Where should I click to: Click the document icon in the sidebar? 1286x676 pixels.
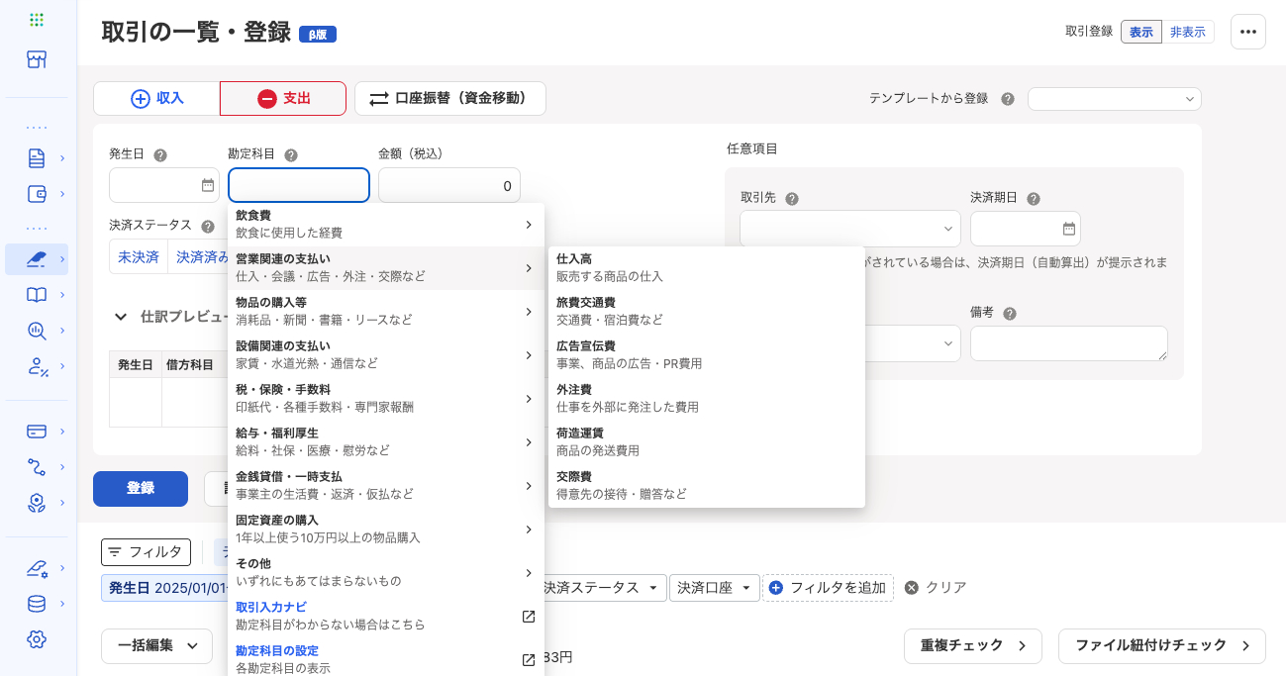click(x=37, y=158)
